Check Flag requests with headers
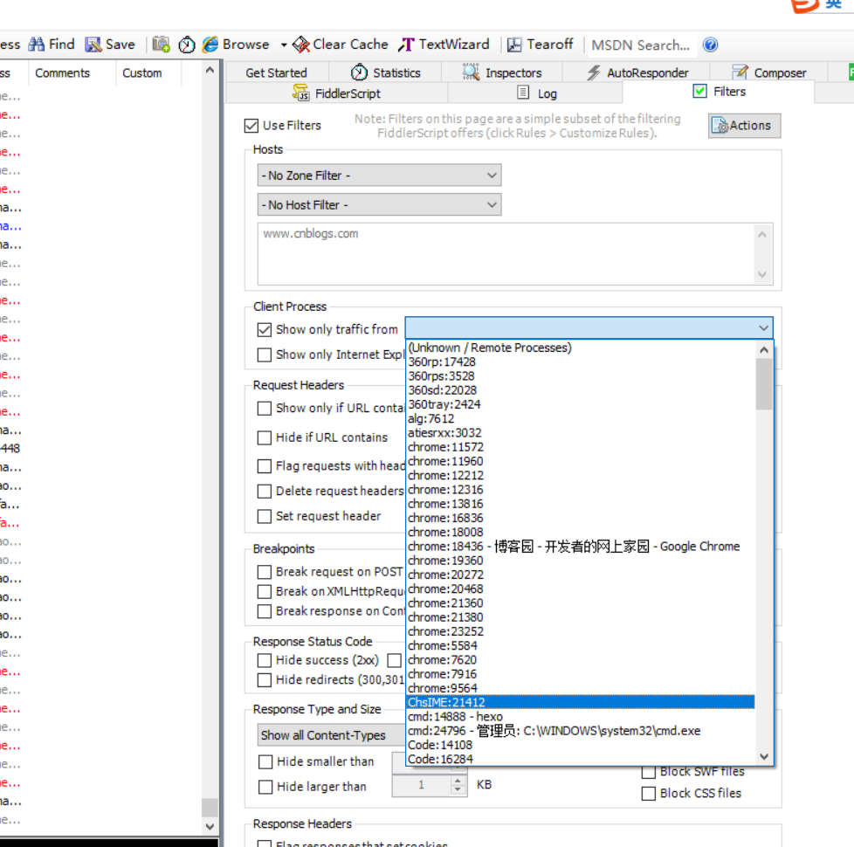 265,466
